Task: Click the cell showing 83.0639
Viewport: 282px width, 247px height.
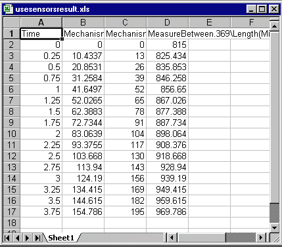Action: pyautogui.click(x=83, y=134)
